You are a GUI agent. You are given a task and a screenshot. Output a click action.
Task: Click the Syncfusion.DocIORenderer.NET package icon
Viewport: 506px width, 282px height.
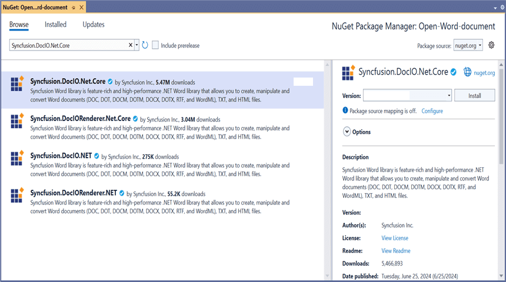click(x=17, y=195)
